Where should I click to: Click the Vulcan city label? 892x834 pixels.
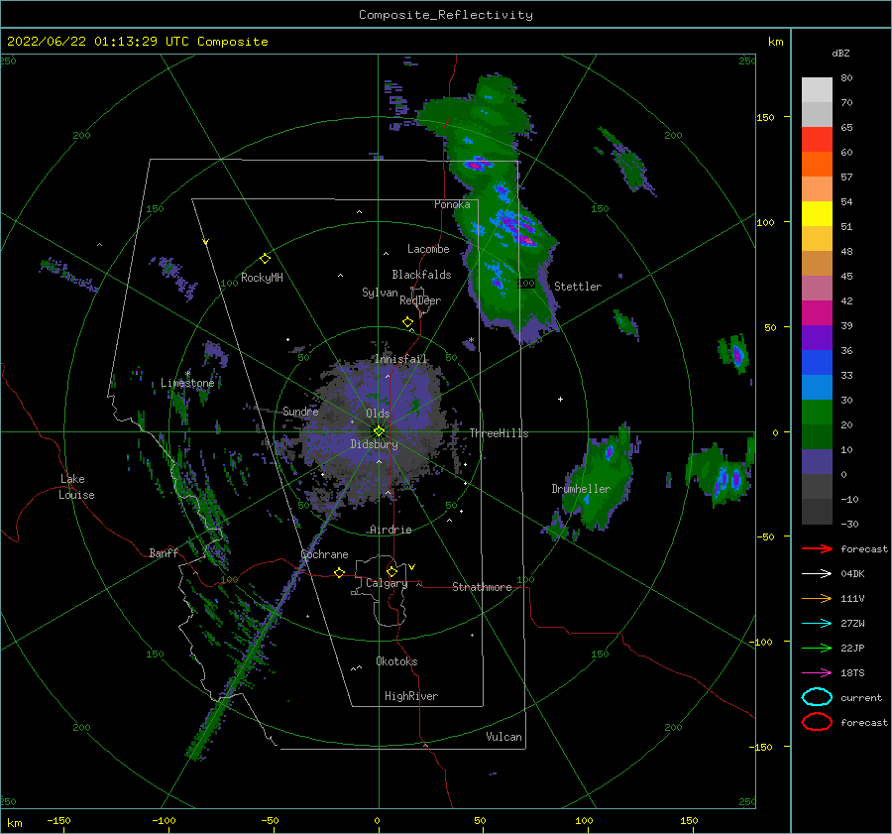tap(504, 737)
